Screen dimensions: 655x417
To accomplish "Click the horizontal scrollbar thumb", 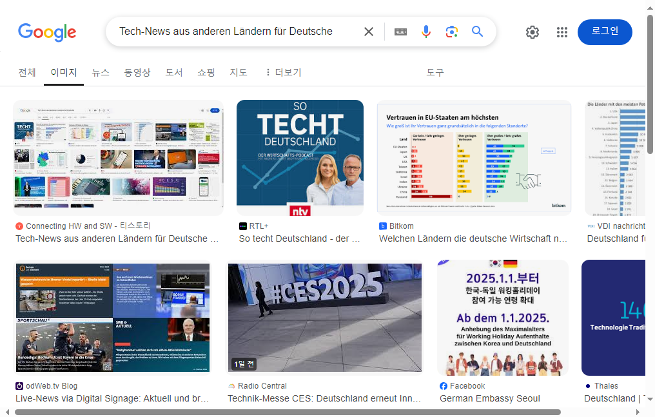I will (x=288, y=412).
